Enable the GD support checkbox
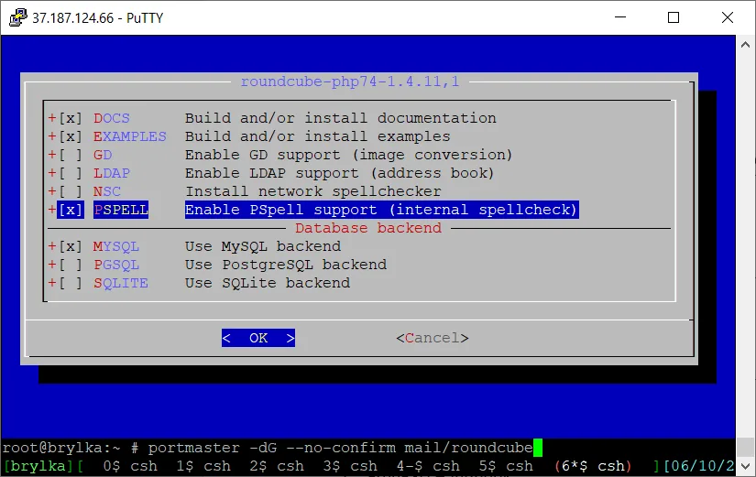Image resolution: width=756 pixels, height=477 pixels. (x=71, y=155)
